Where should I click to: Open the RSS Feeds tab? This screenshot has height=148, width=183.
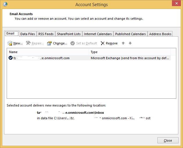[x=46, y=34]
